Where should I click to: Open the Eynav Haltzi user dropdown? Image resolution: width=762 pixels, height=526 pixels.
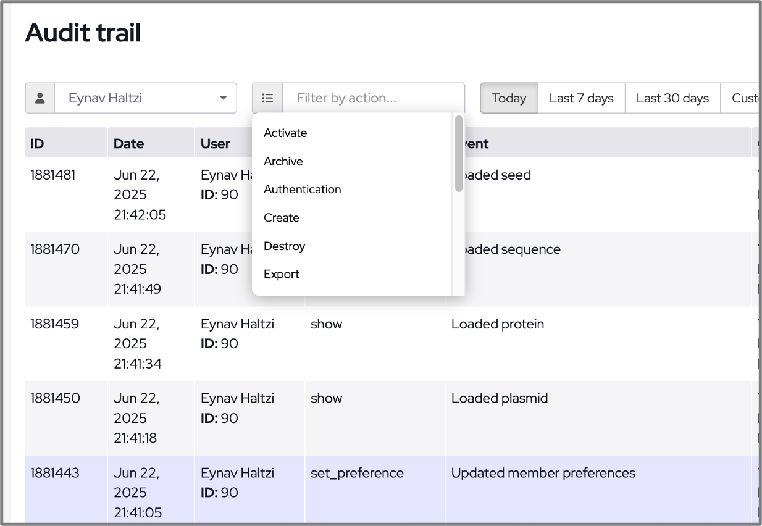[x=145, y=98]
